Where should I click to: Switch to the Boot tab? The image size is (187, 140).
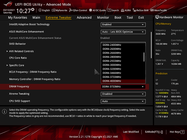pyautogui.click(x=118, y=17)
